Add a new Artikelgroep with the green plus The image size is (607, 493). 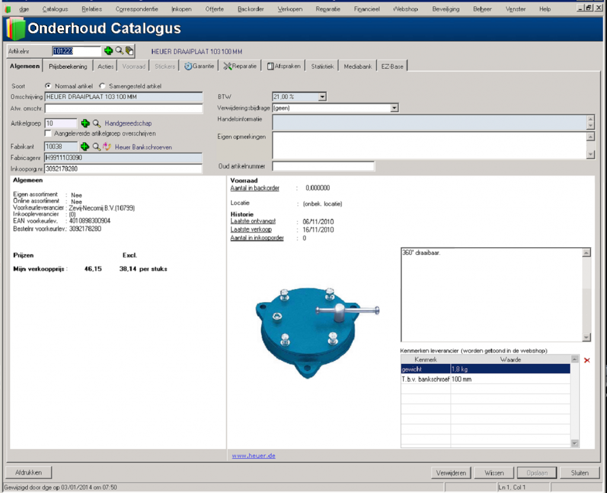[85, 123]
